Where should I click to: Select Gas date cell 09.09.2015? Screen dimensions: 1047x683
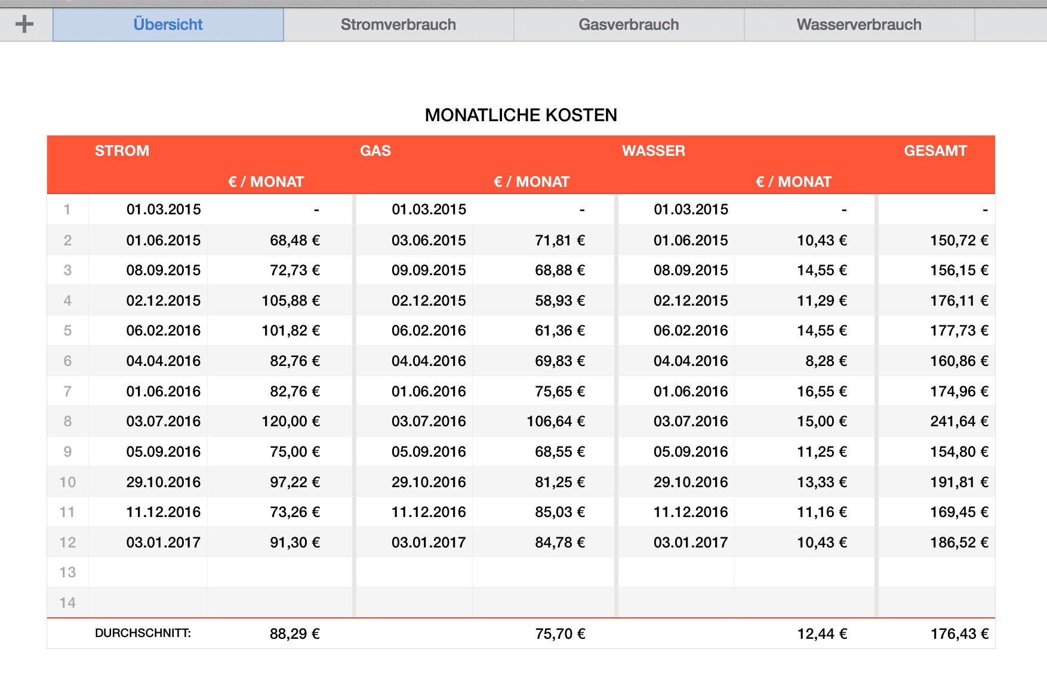(428, 270)
